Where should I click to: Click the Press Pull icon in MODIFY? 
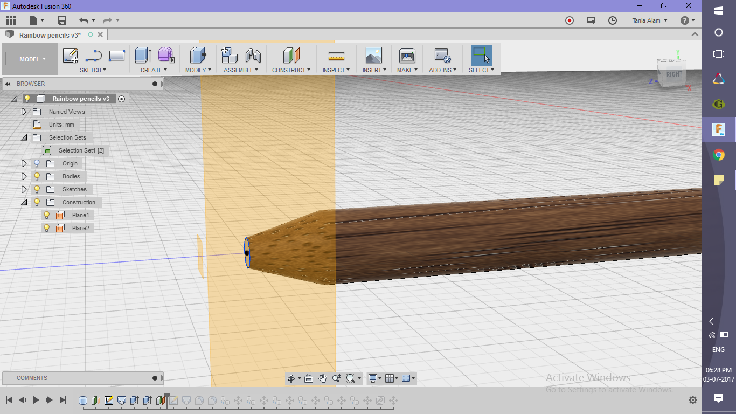click(198, 56)
